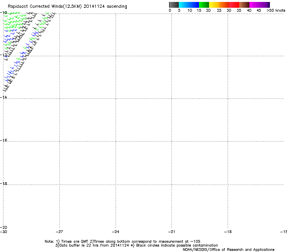Click the longitude label '-24'

116,232
